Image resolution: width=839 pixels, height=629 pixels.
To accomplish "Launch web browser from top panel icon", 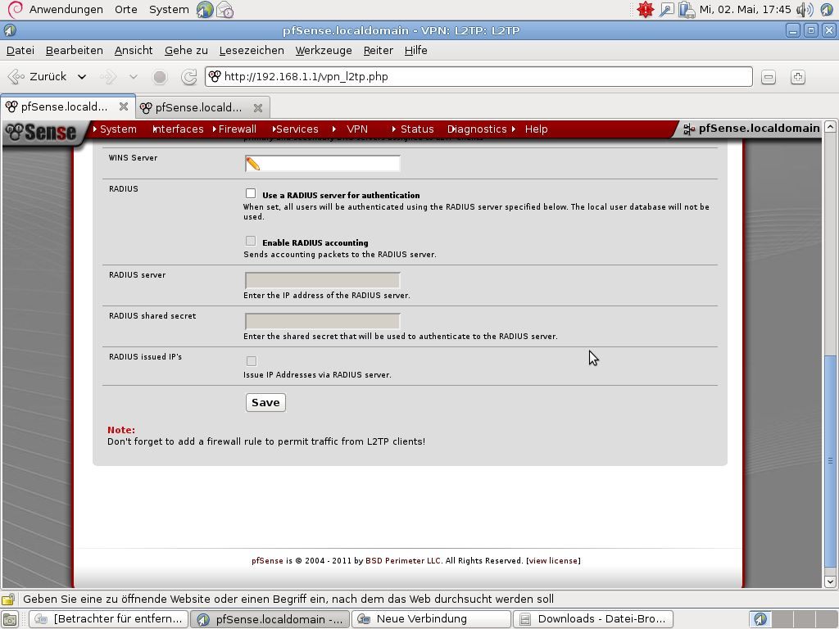I will tap(204, 10).
